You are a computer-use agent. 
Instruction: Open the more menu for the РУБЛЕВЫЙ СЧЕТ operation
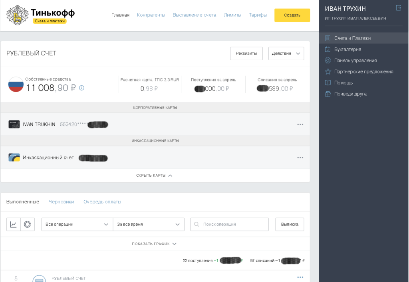[x=300, y=277]
